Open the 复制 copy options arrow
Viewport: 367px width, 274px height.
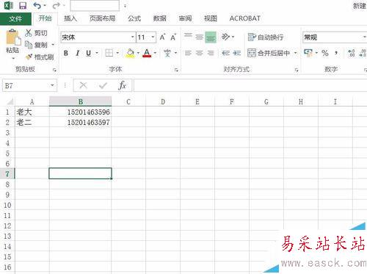[x=53, y=45]
